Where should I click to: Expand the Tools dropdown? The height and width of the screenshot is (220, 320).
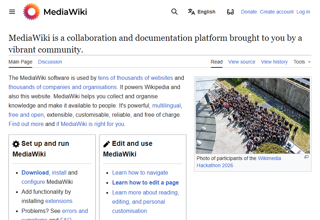tap(302, 62)
